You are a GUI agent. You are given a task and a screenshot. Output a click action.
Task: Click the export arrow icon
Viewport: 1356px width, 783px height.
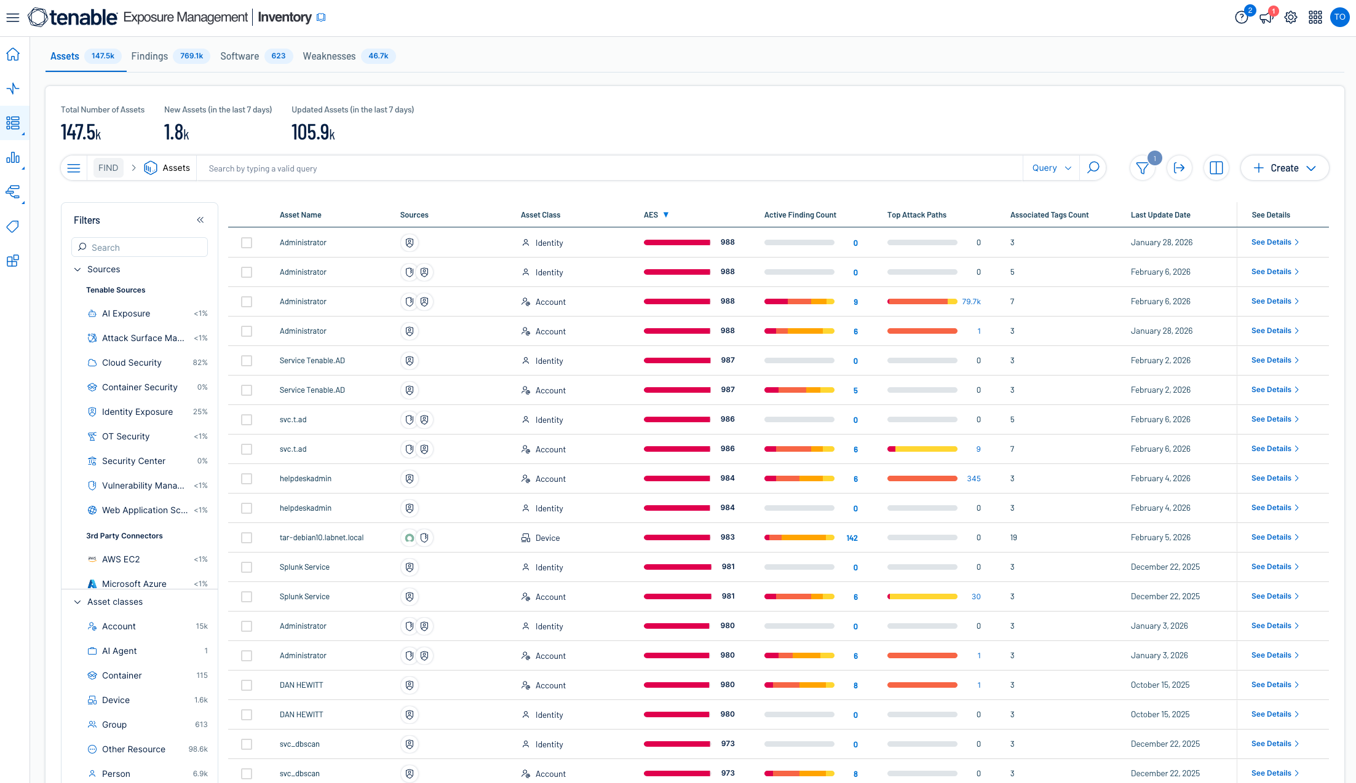pos(1179,168)
